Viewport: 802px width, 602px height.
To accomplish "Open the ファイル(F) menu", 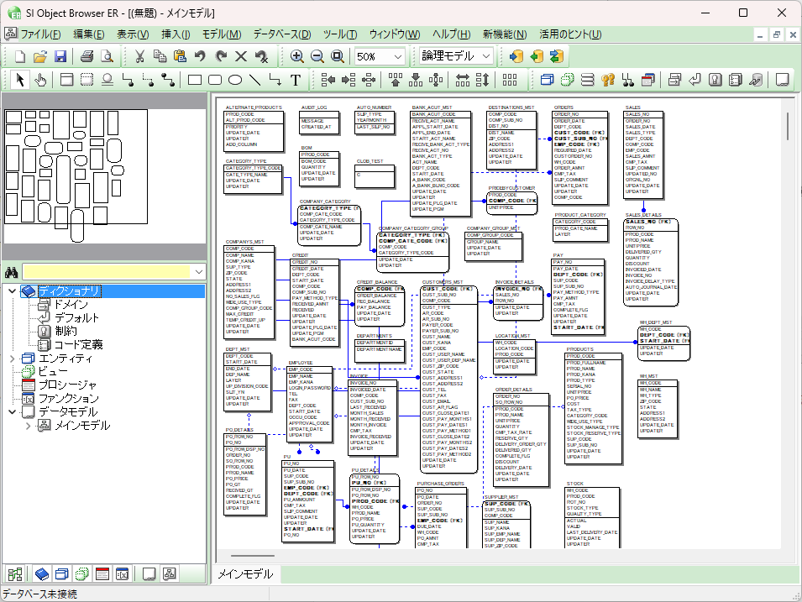I will click(x=40, y=34).
